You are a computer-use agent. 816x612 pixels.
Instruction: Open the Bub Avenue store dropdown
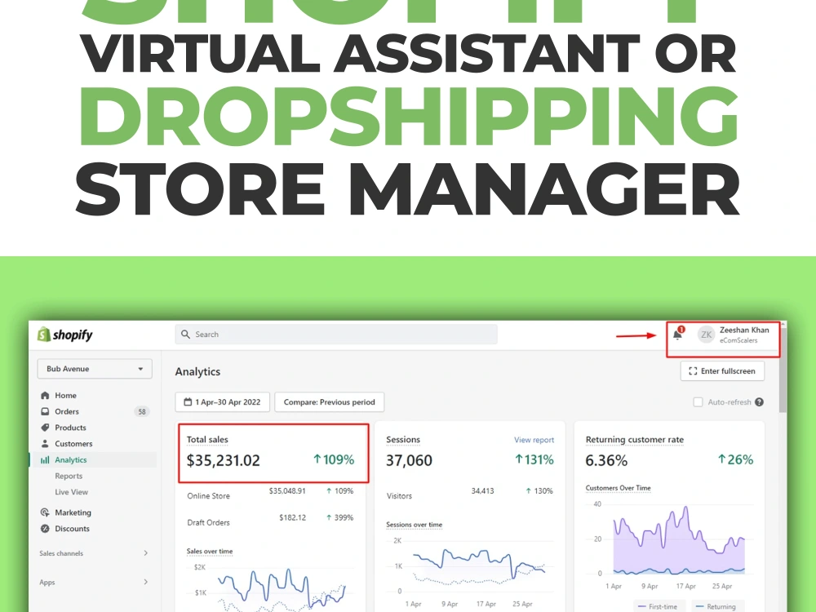pyautogui.click(x=95, y=369)
